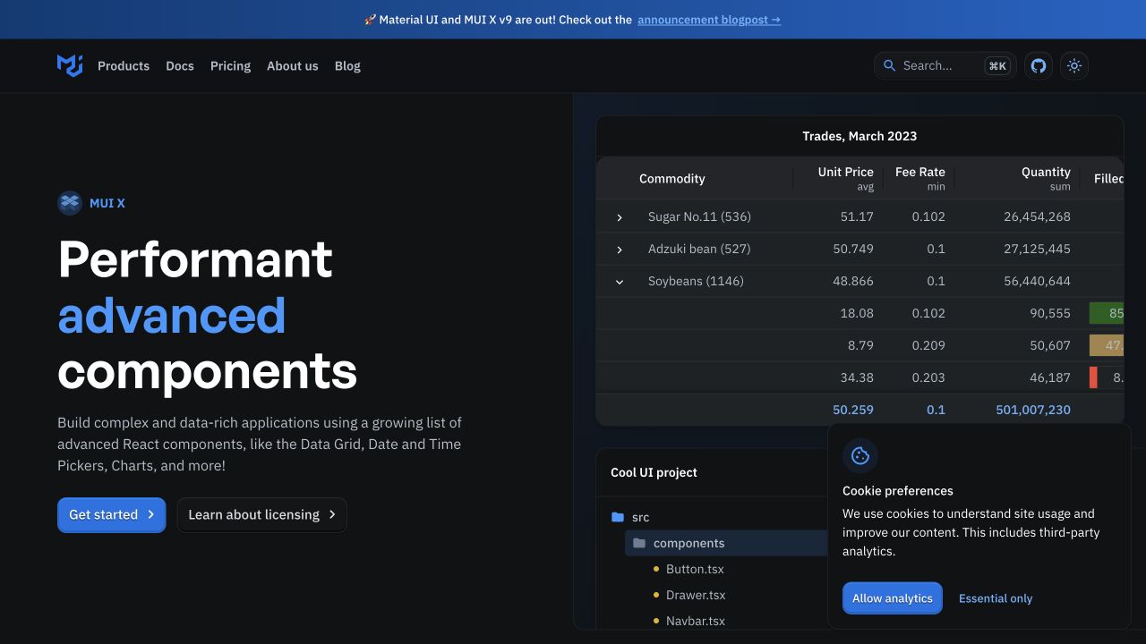Open Drawer.tsx file
Viewport: 1146px width, 644px height.
point(696,595)
